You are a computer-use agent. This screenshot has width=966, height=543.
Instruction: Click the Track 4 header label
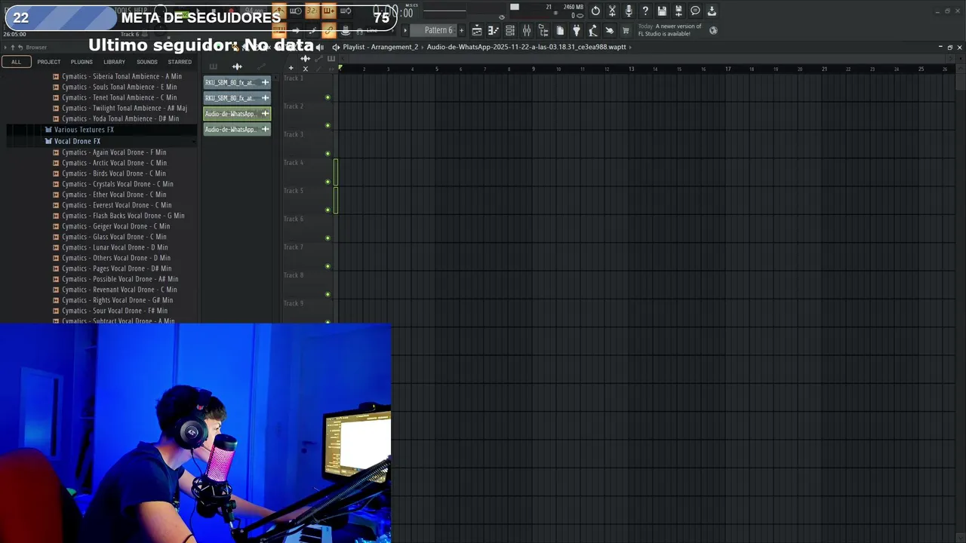(x=294, y=162)
